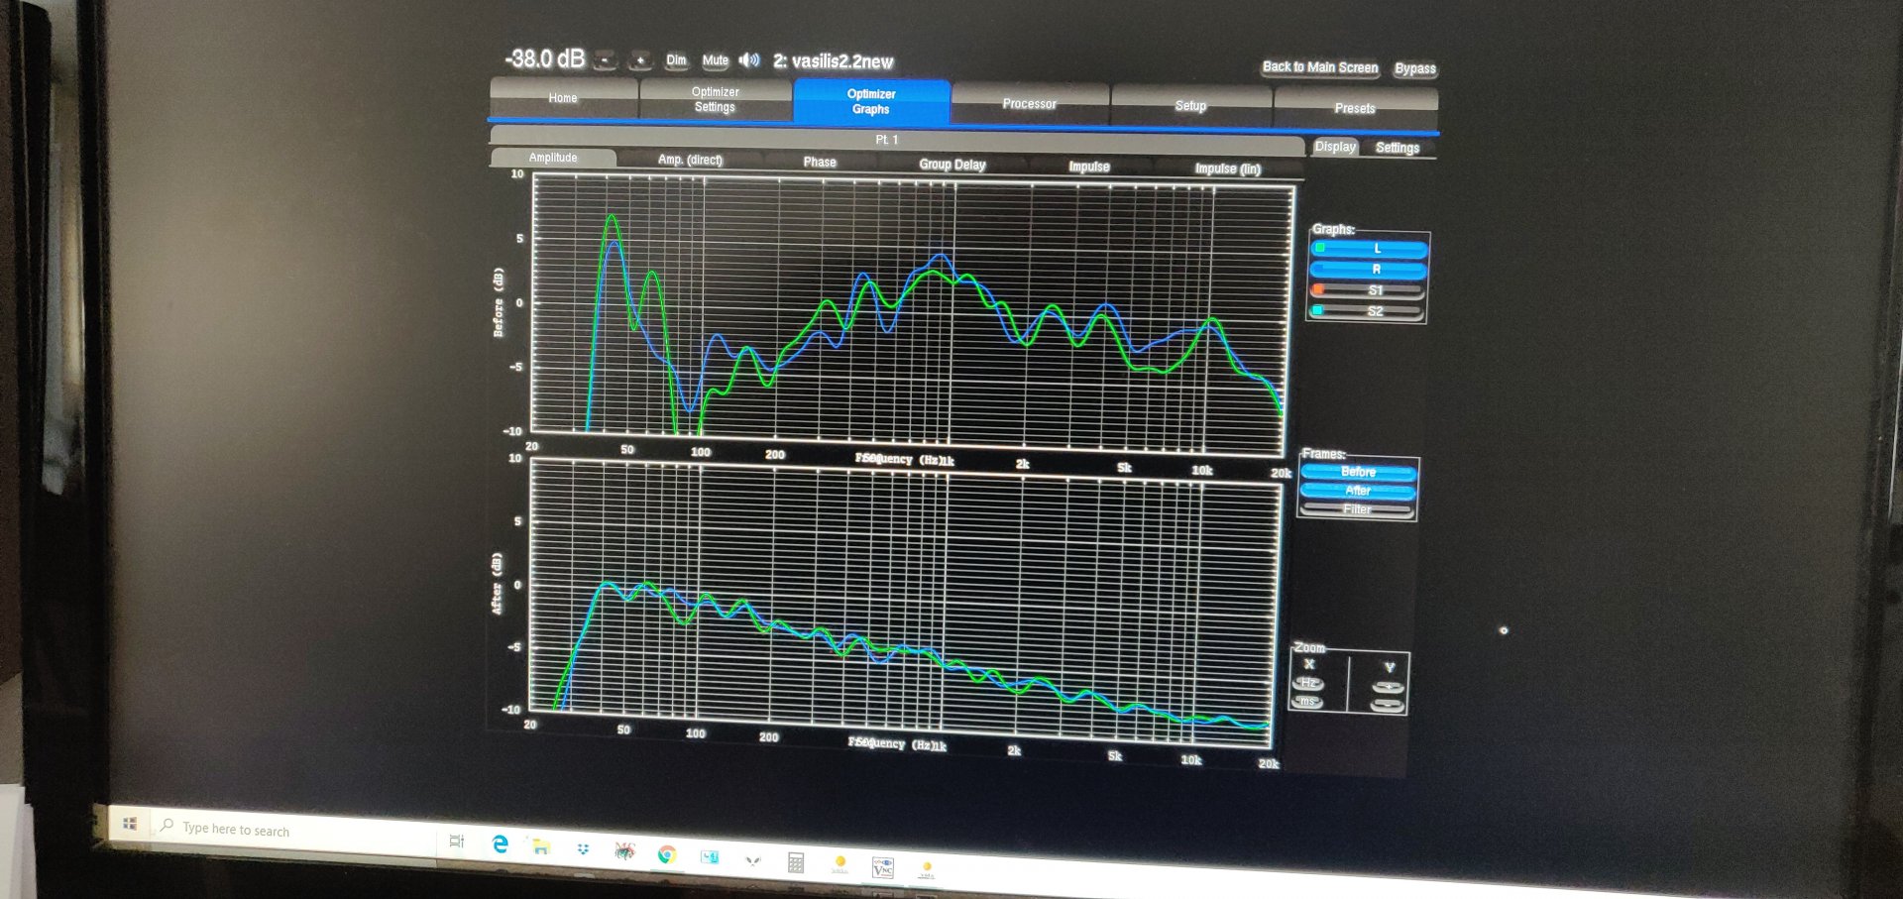Click the Hz zoom button

point(1308,683)
